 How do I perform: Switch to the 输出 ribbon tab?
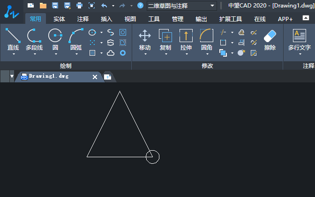[201, 19]
